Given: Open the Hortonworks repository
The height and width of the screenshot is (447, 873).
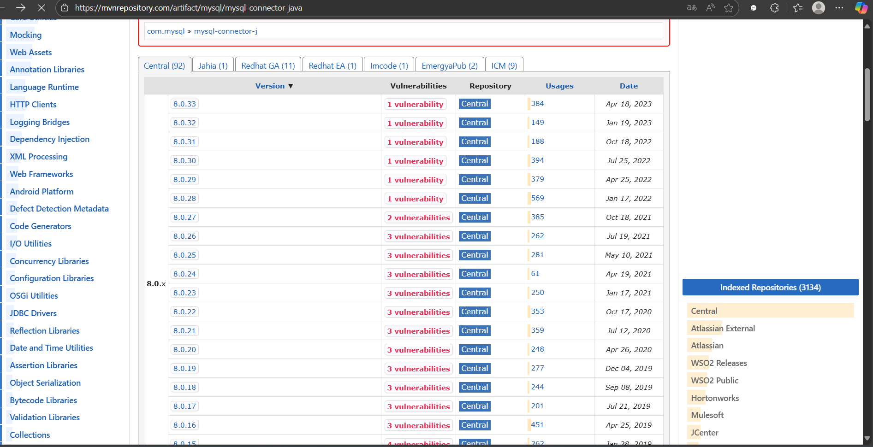Looking at the screenshot, I should click(715, 398).
